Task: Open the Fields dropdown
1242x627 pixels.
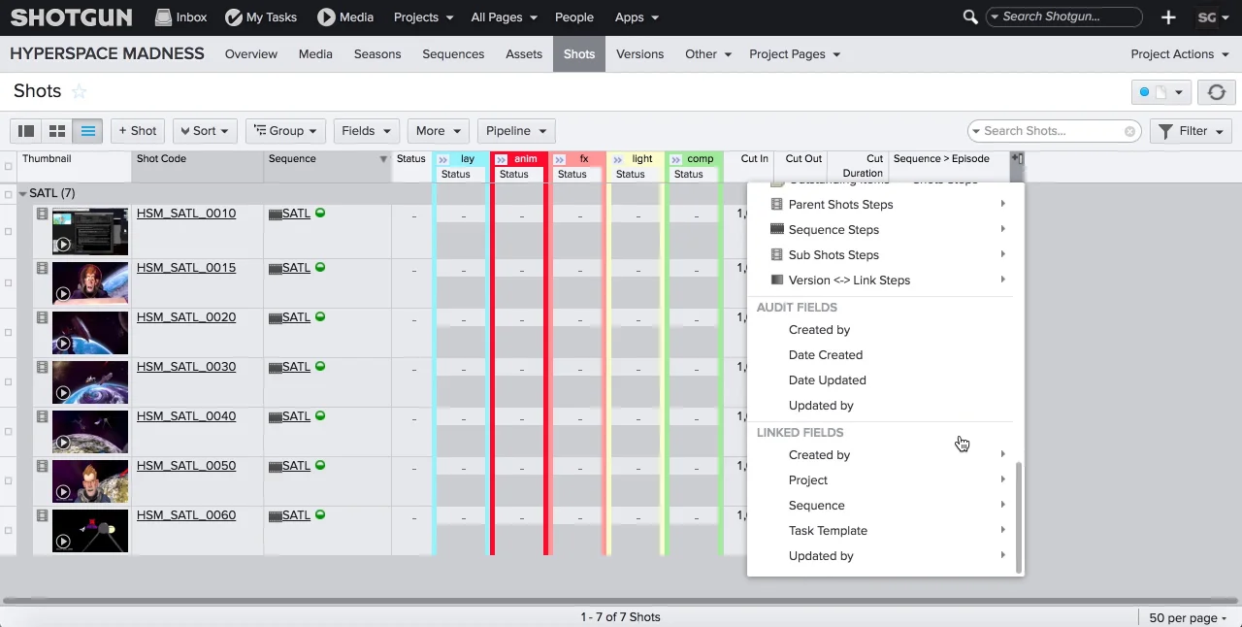Action: 366,131
